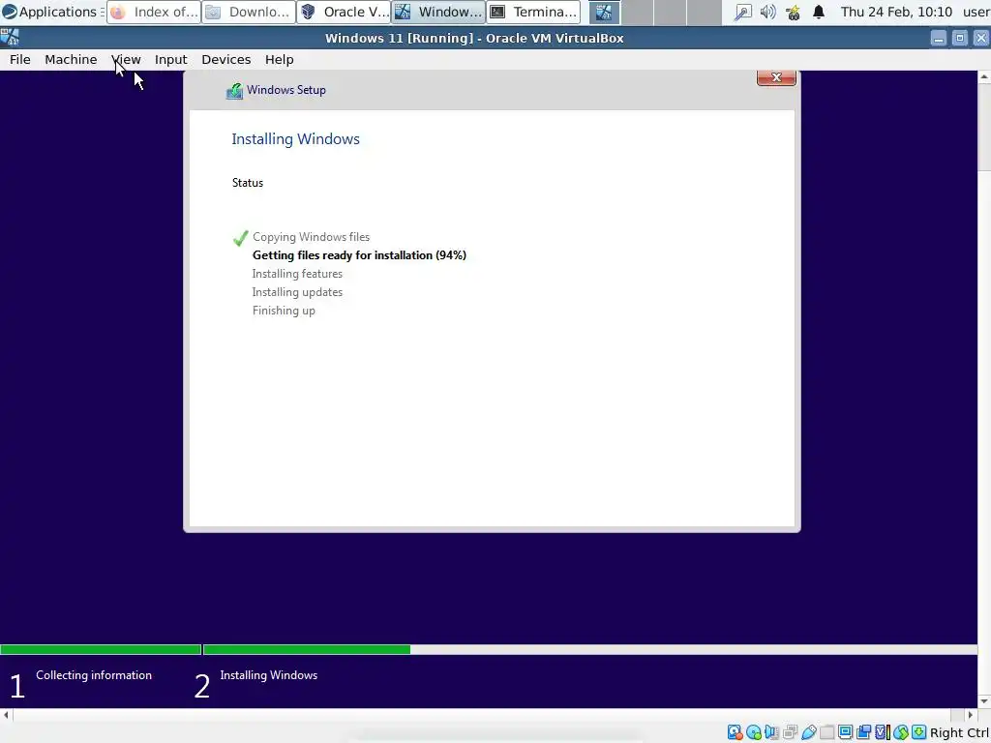Click the Collecting information step label
The width and height of the screenshot is (991, 743).
tap(94, 675)
